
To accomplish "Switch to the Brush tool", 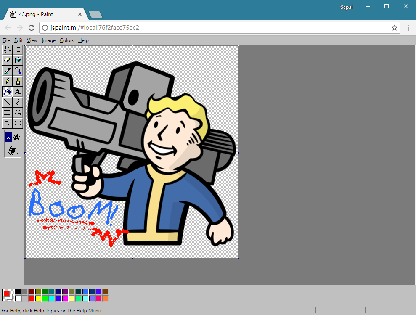I will click(x=18, y=81).
